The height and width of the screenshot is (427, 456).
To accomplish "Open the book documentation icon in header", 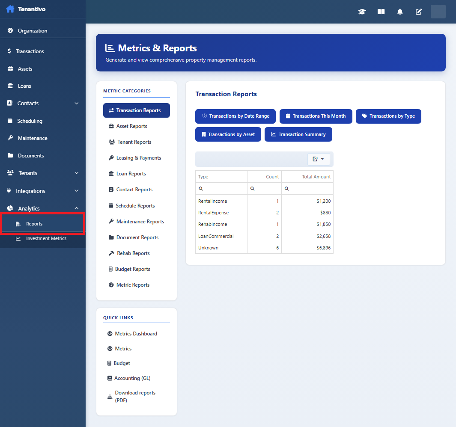I will [381, 12].
